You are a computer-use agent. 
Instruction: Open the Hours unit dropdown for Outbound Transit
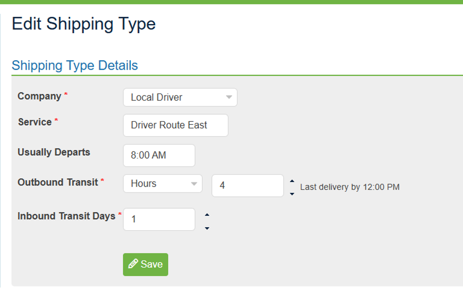coord(162,184)
